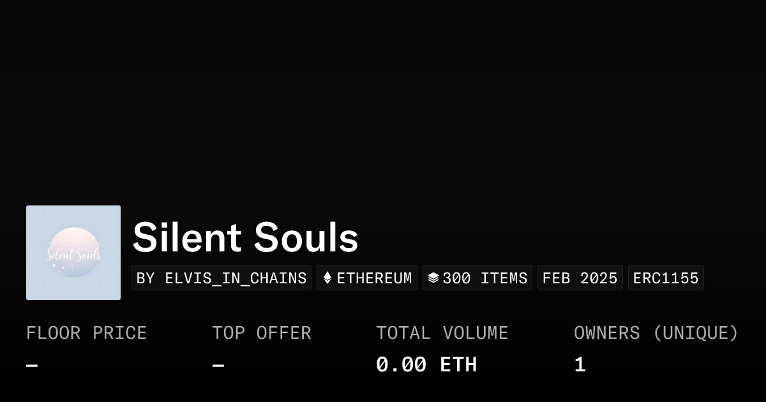Click the 300 ITEMS badge text
This screenshot has width=766, height=402.
click(x=484, y=278)
